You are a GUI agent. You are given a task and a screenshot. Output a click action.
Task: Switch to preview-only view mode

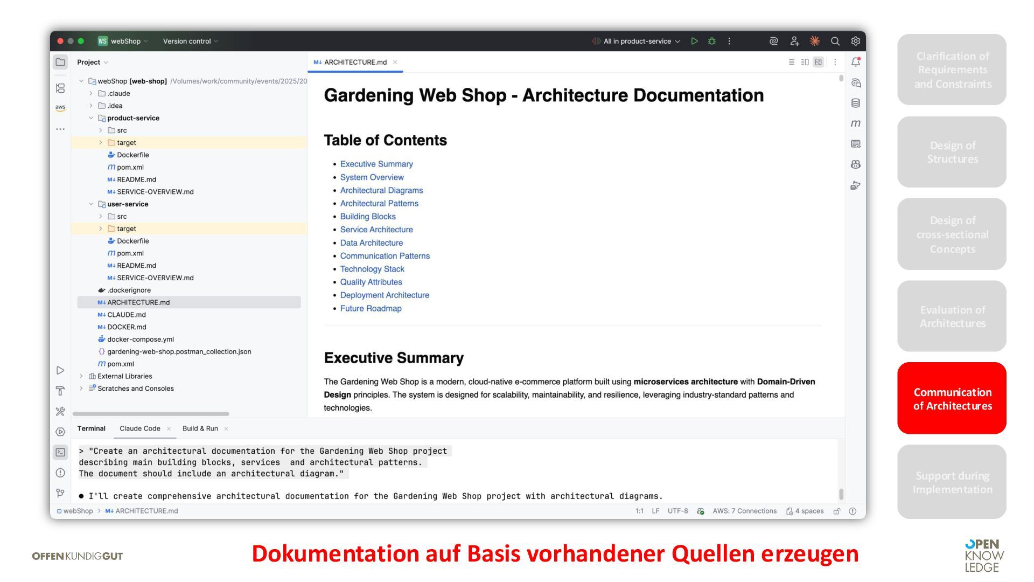point(818,62)
